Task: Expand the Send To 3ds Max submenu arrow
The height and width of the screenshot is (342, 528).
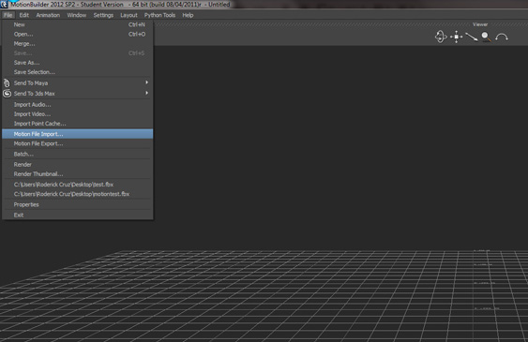Action: click(146, 93)
